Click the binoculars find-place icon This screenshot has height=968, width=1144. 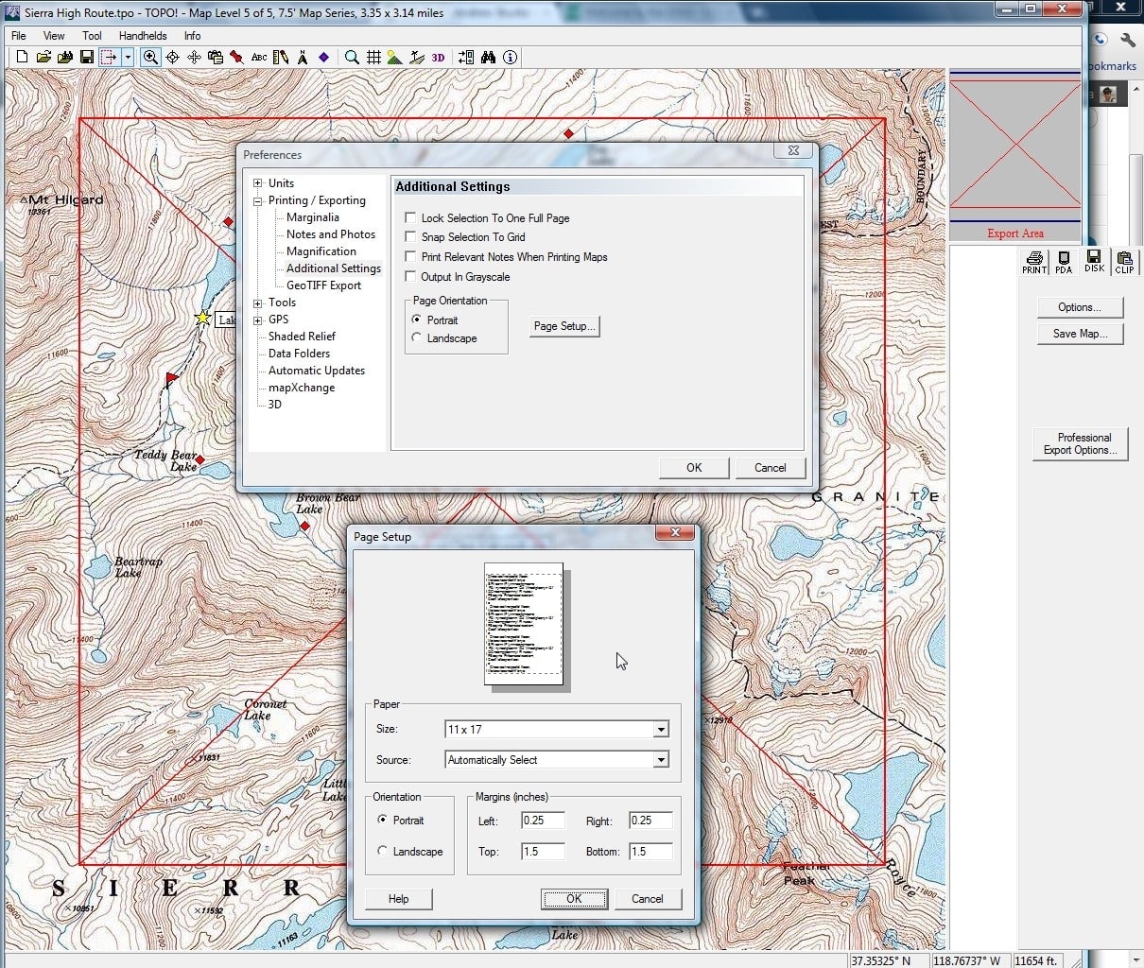coord(489,57)
